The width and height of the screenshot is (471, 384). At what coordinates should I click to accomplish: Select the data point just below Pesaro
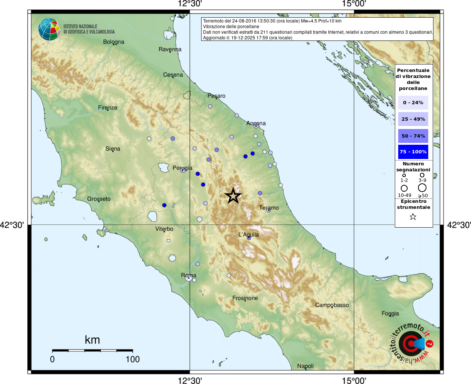coord(210,106)
